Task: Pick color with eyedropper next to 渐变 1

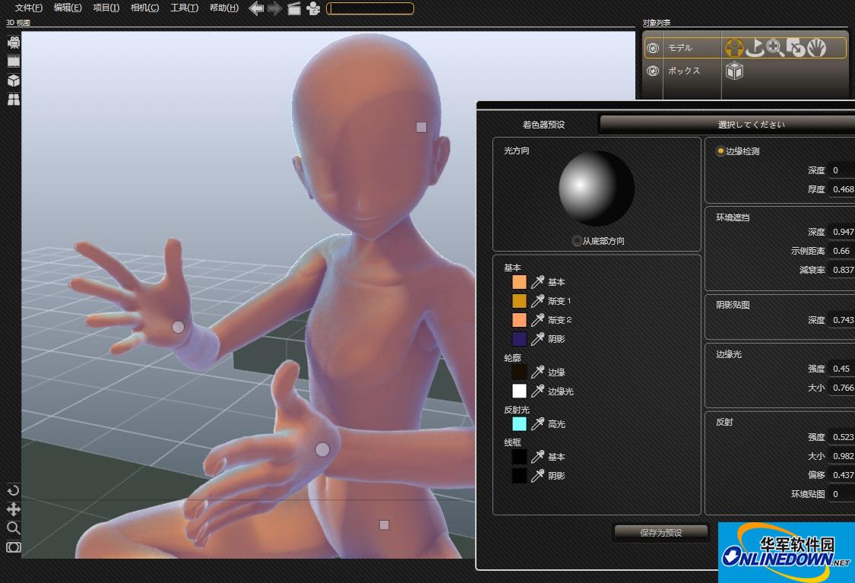Action: [537, 301]
